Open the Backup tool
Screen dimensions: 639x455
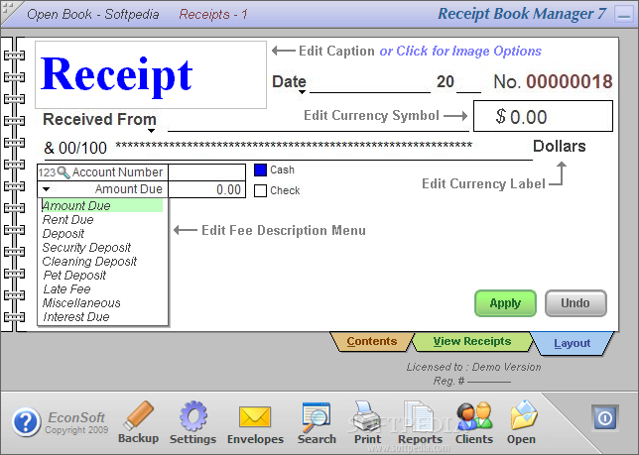138,422
